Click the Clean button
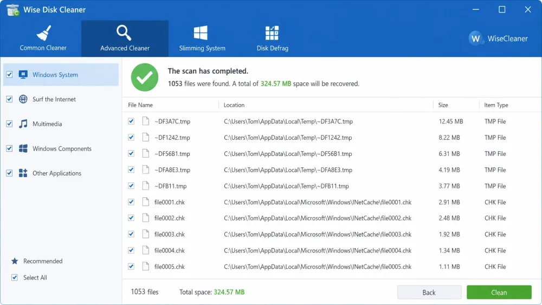Image resolution: width=542 pixels, height=305 pixels. 499,292
